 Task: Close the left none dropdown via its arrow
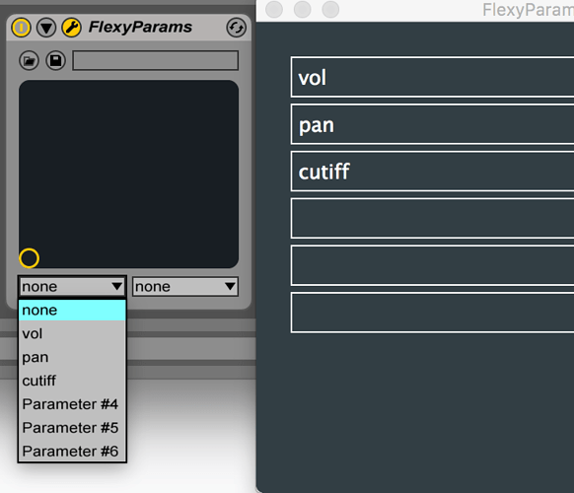(117, 286)
